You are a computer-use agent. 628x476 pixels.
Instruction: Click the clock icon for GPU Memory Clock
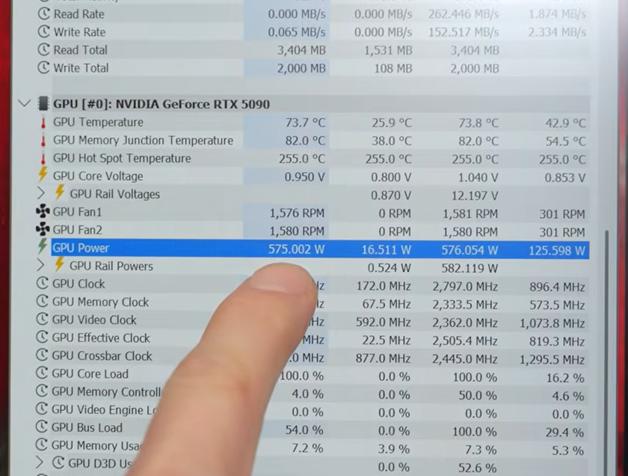click(43, 301)
